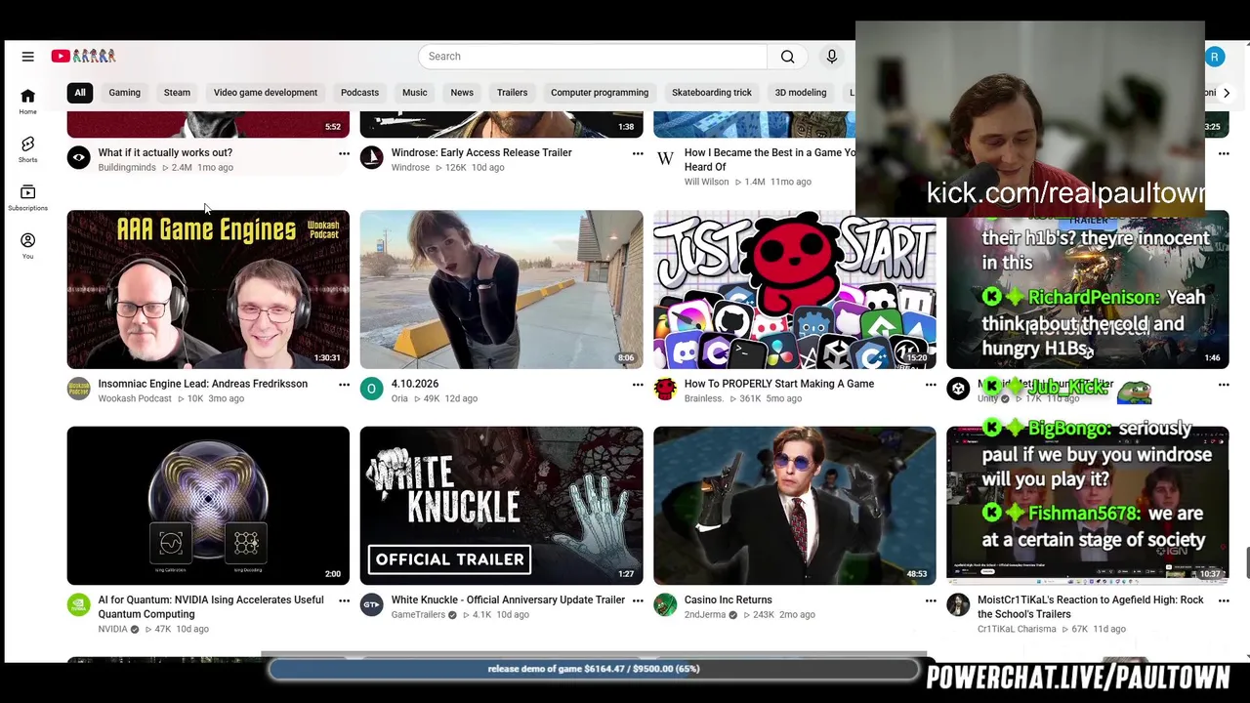Open options for 4.10.2026 video

click(x=638, y=385)
